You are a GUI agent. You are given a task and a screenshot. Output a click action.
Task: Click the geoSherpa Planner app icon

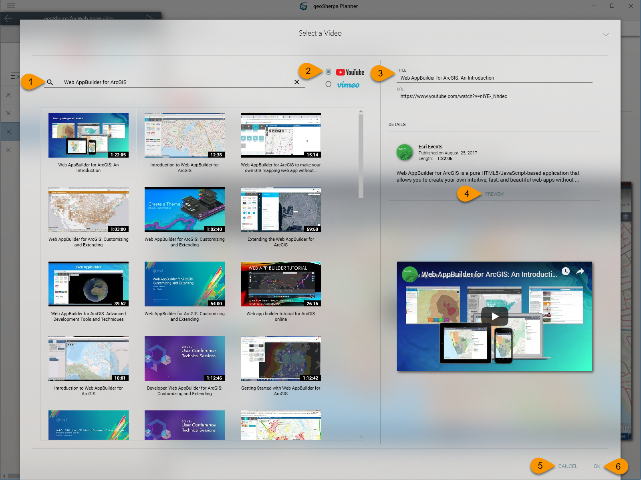click(304, 6)
